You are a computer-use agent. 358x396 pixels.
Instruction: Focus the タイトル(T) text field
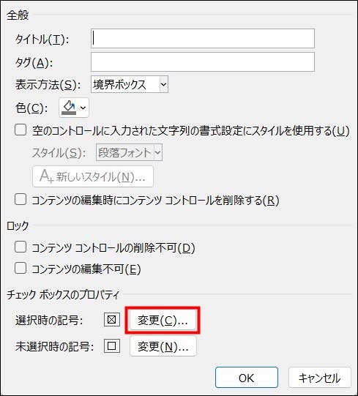click(203, 38)
